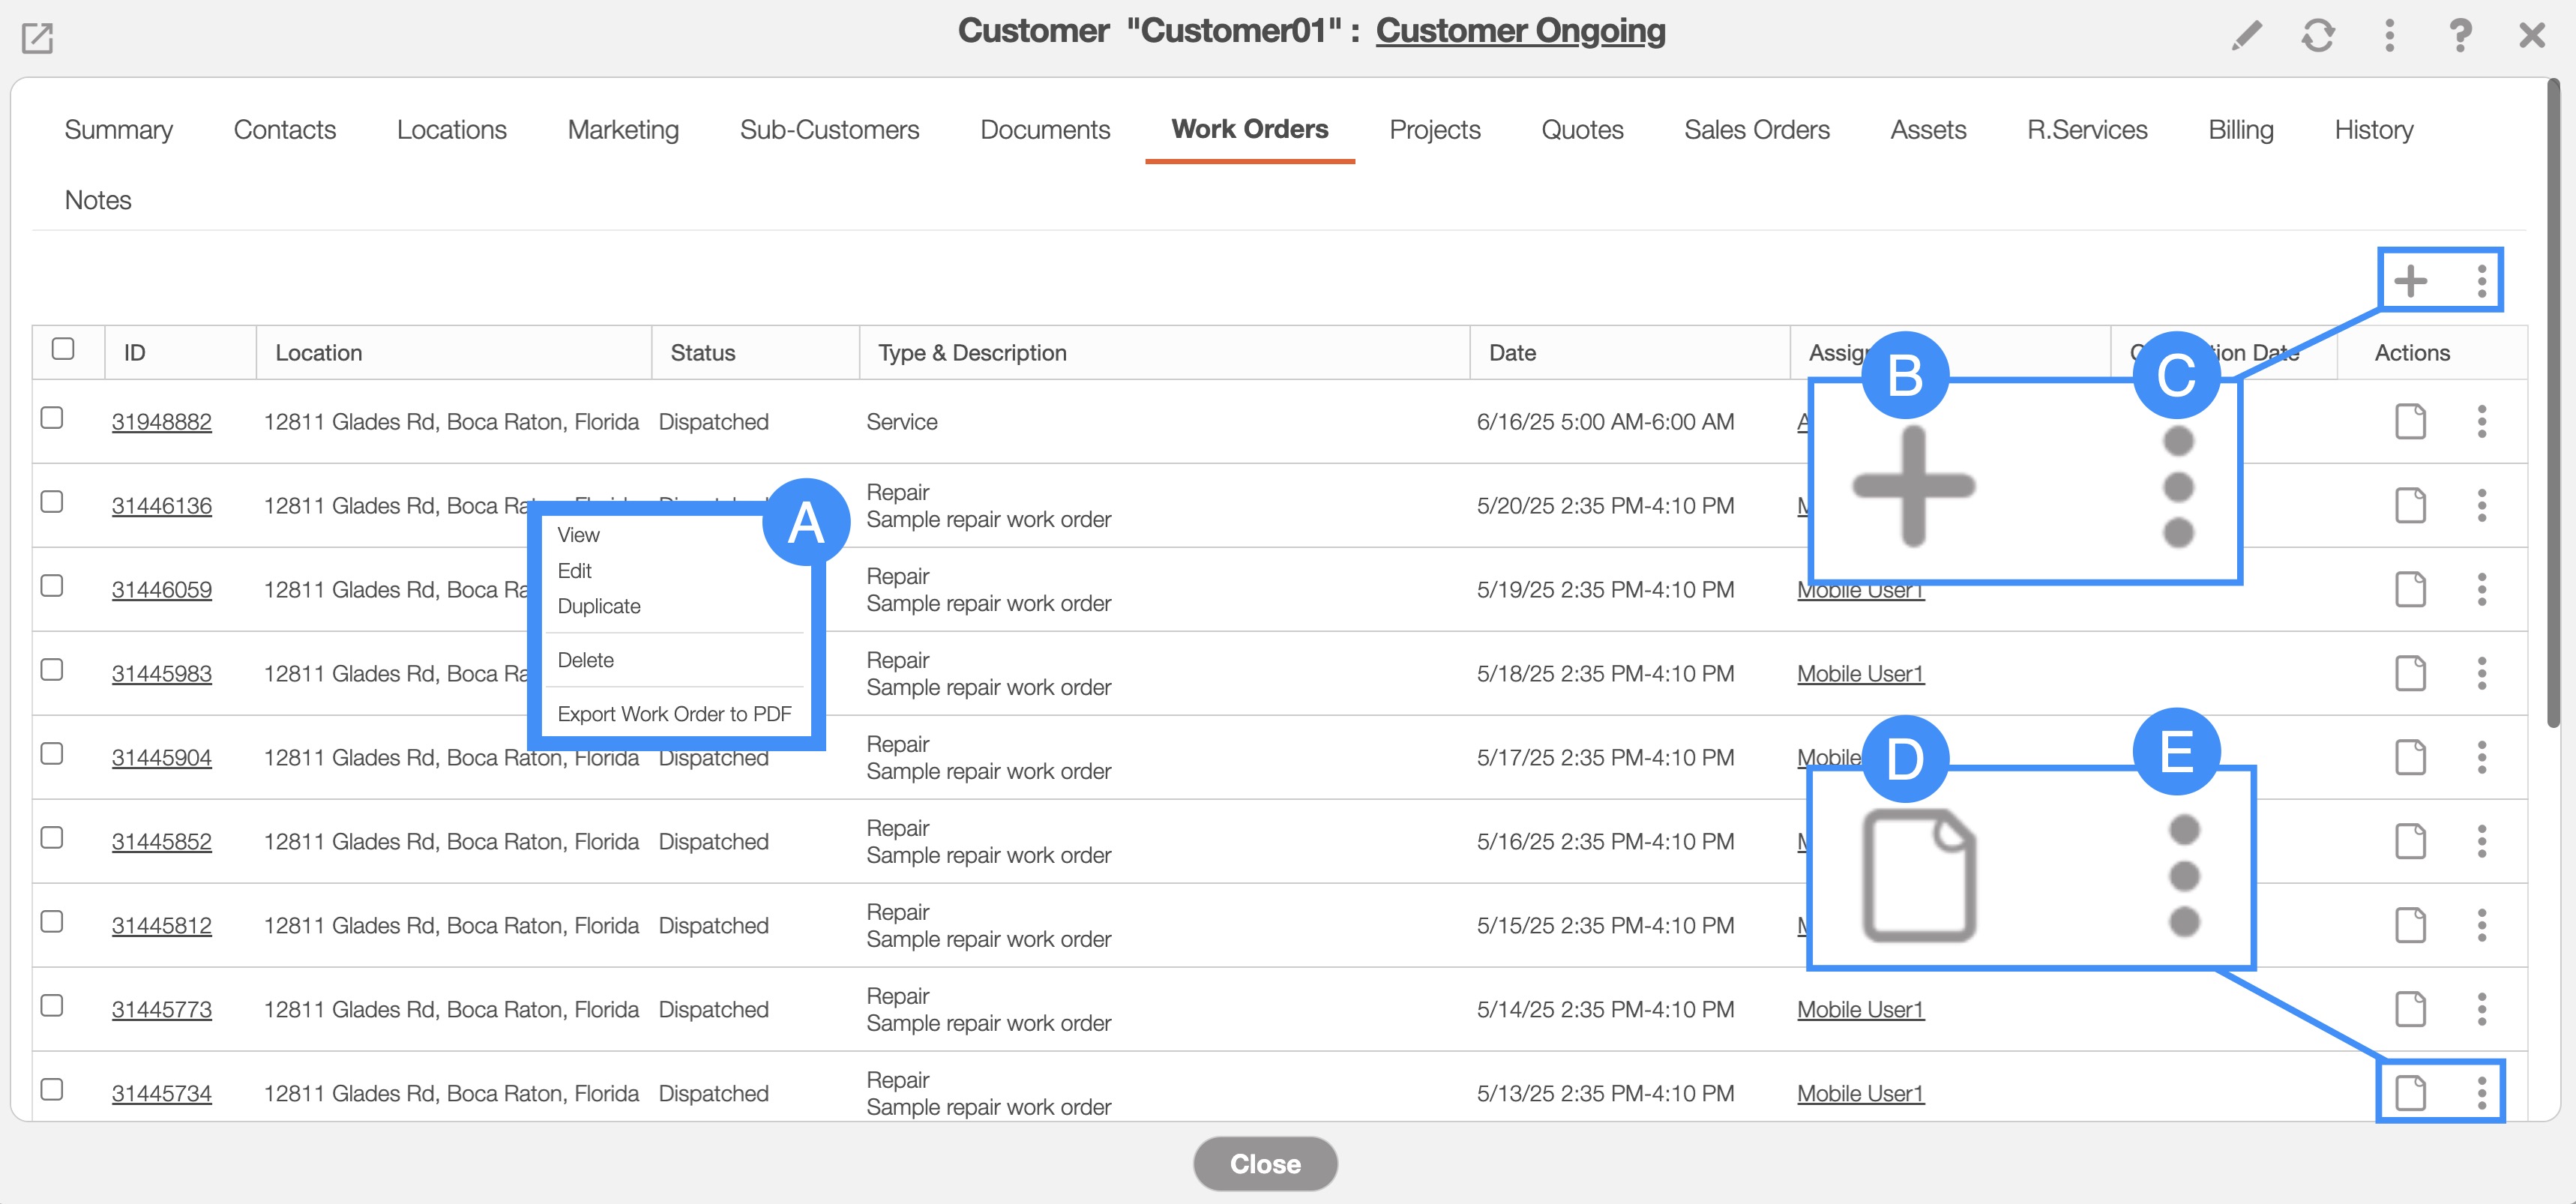Screen dimensions: 2576x1204
Task: Switch to the Sales Orders tab
Action: [x=1756, y=130]
